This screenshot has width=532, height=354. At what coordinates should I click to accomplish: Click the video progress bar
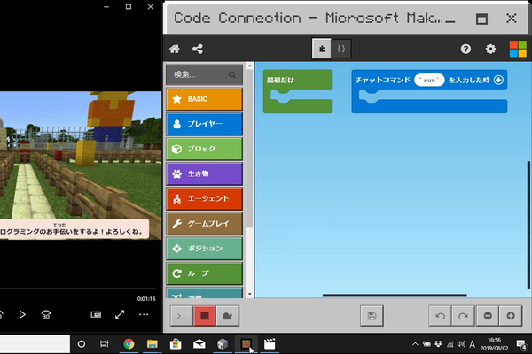[78, 289]
